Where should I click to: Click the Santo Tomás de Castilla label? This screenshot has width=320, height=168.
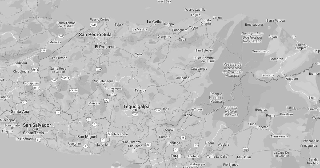pyautogui.click(x=66, y=25)
